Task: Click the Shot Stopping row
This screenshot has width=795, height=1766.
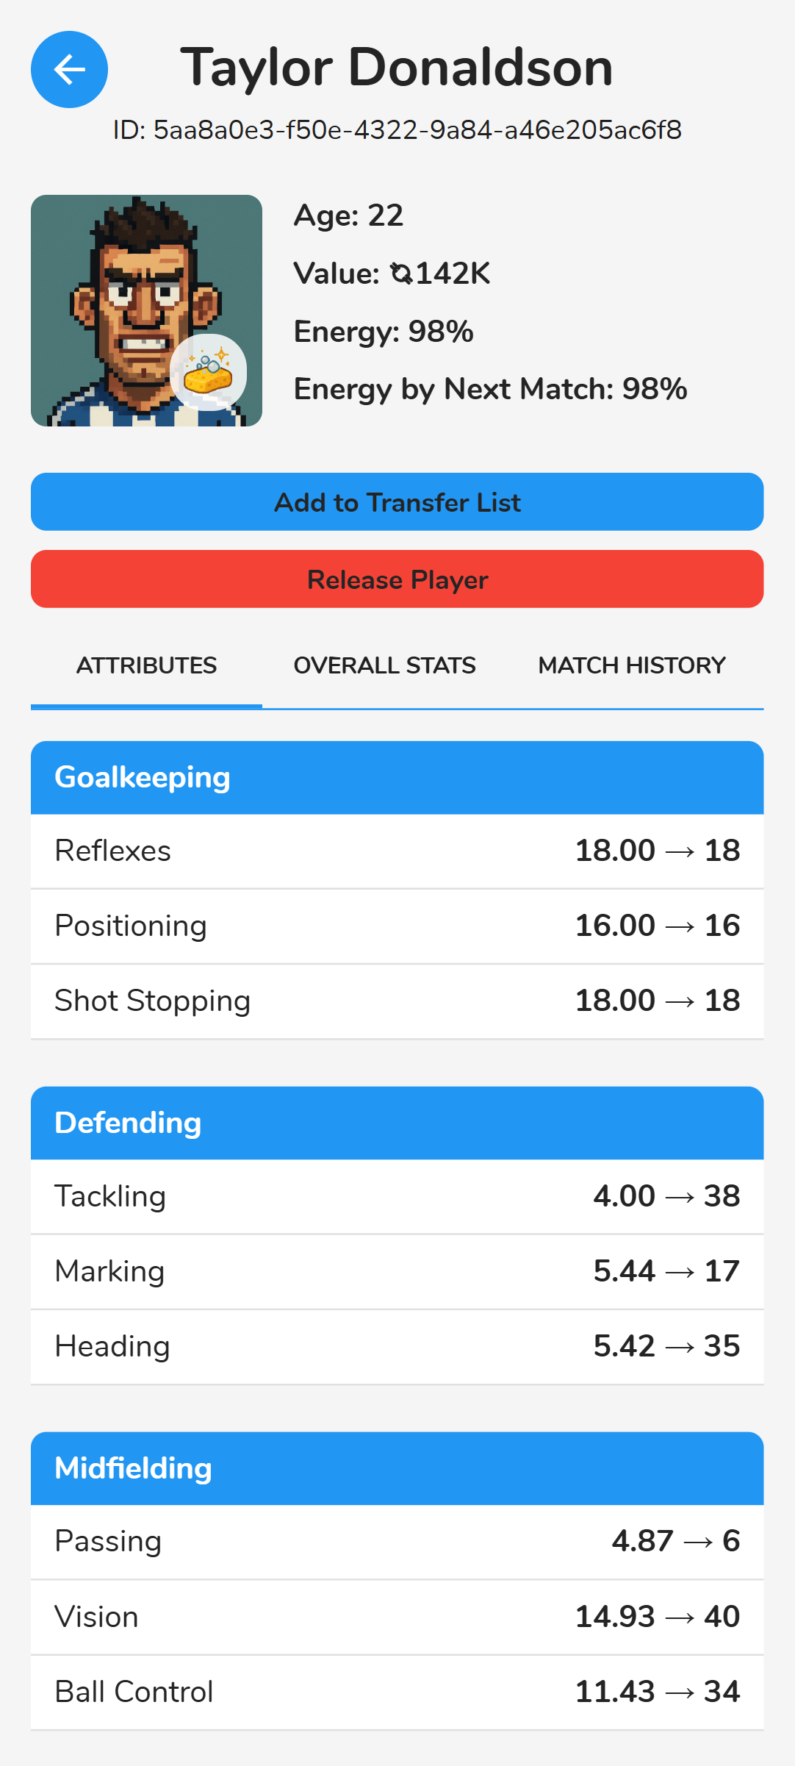Action: [397, 1001]
